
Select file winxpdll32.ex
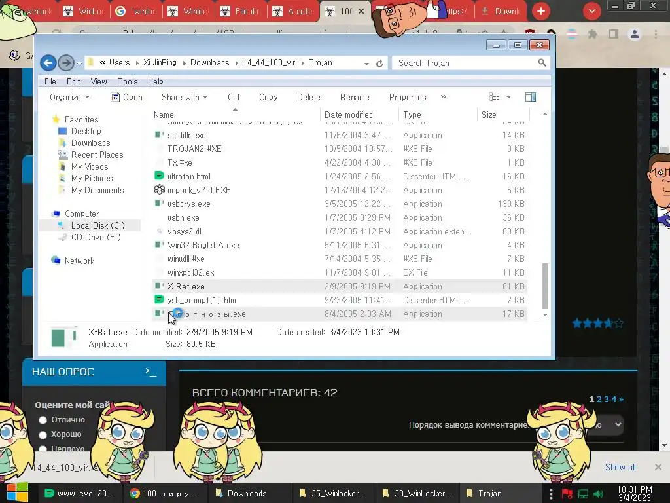point(191,272)
